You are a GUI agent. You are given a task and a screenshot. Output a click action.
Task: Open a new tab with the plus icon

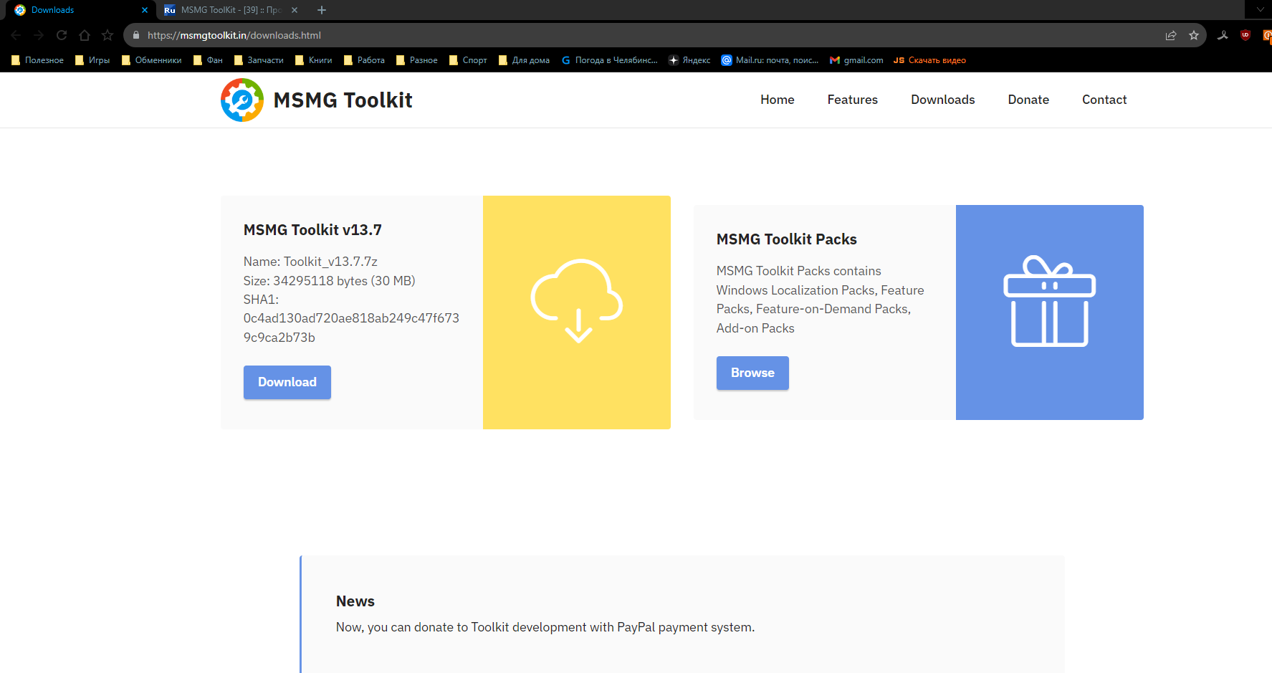(x=322, y=10)
